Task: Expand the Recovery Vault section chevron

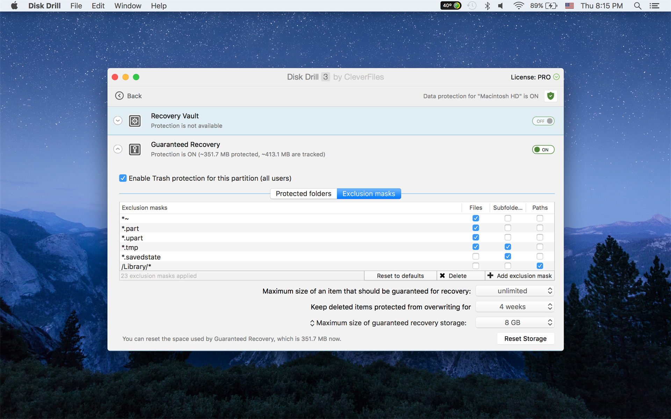Action: (x=118, y=121)
